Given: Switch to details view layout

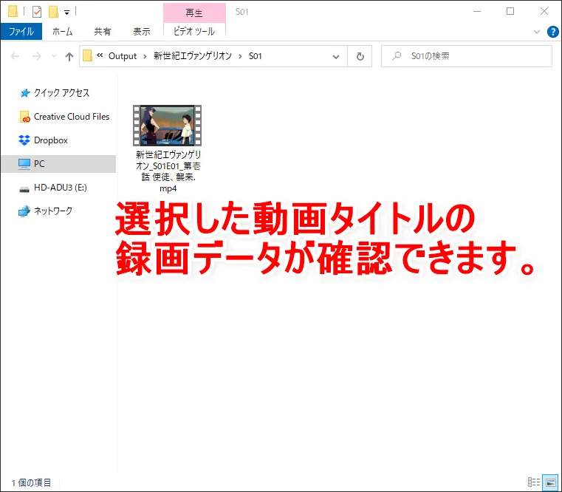Looking at the screenshot, I should pyautogui.click(x=534, y=482).
